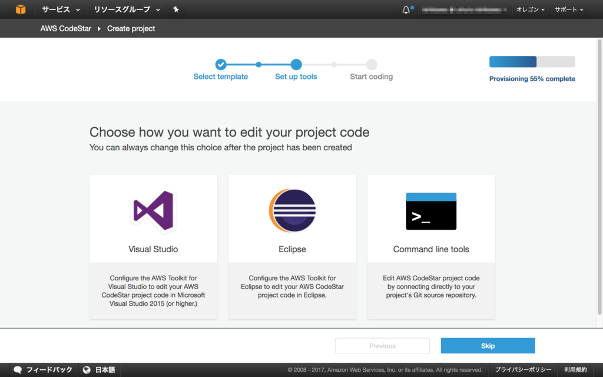Click the page vertical scrollbar
The width and height of the screenshot is (603, 377).
tap(599, 177)
